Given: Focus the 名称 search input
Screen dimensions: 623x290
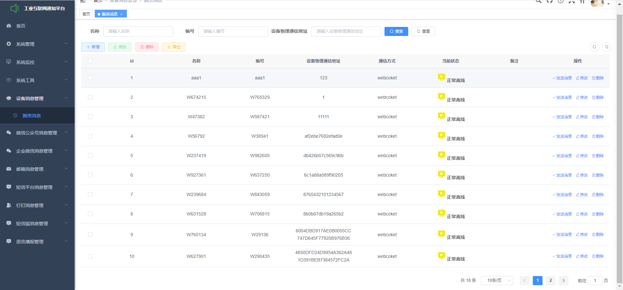Looking at the screenshot, I should tap(138, 31).
